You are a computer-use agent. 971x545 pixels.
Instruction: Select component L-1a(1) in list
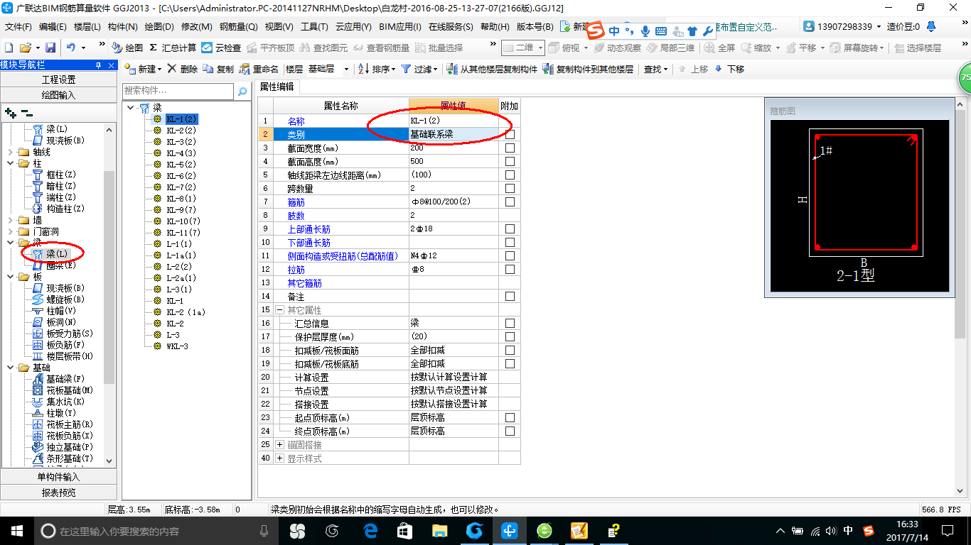click(x=181, y=255)
